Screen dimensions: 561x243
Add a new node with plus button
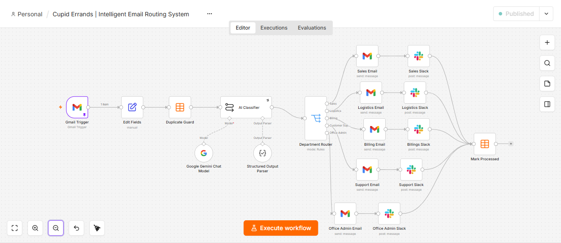pos(547,42)
